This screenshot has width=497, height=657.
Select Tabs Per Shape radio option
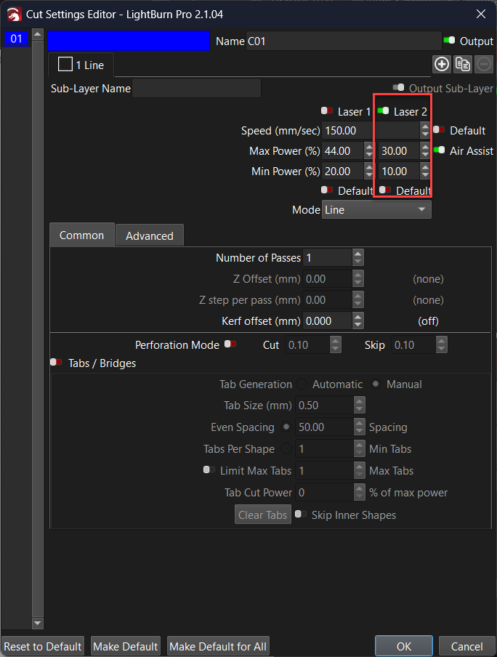[x=286, y=448]
